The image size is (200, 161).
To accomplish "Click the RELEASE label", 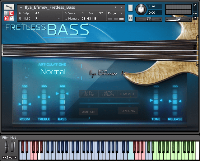I will pos(175,119).
